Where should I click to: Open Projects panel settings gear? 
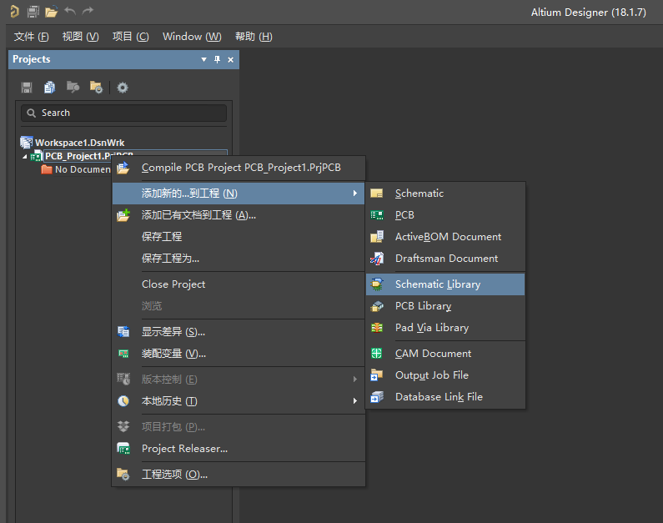(123, 88)
